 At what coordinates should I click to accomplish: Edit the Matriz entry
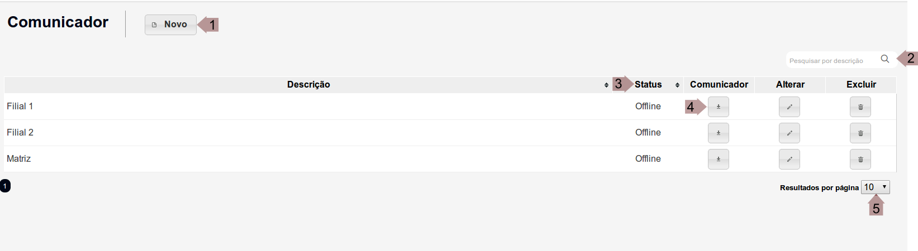tap(789, 159)
